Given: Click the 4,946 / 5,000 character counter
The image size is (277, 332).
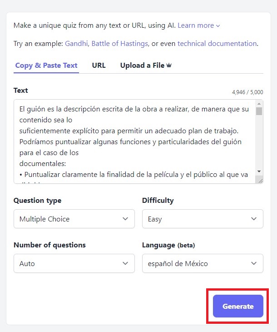Looking at the screenshot, I should pos(247,92).
